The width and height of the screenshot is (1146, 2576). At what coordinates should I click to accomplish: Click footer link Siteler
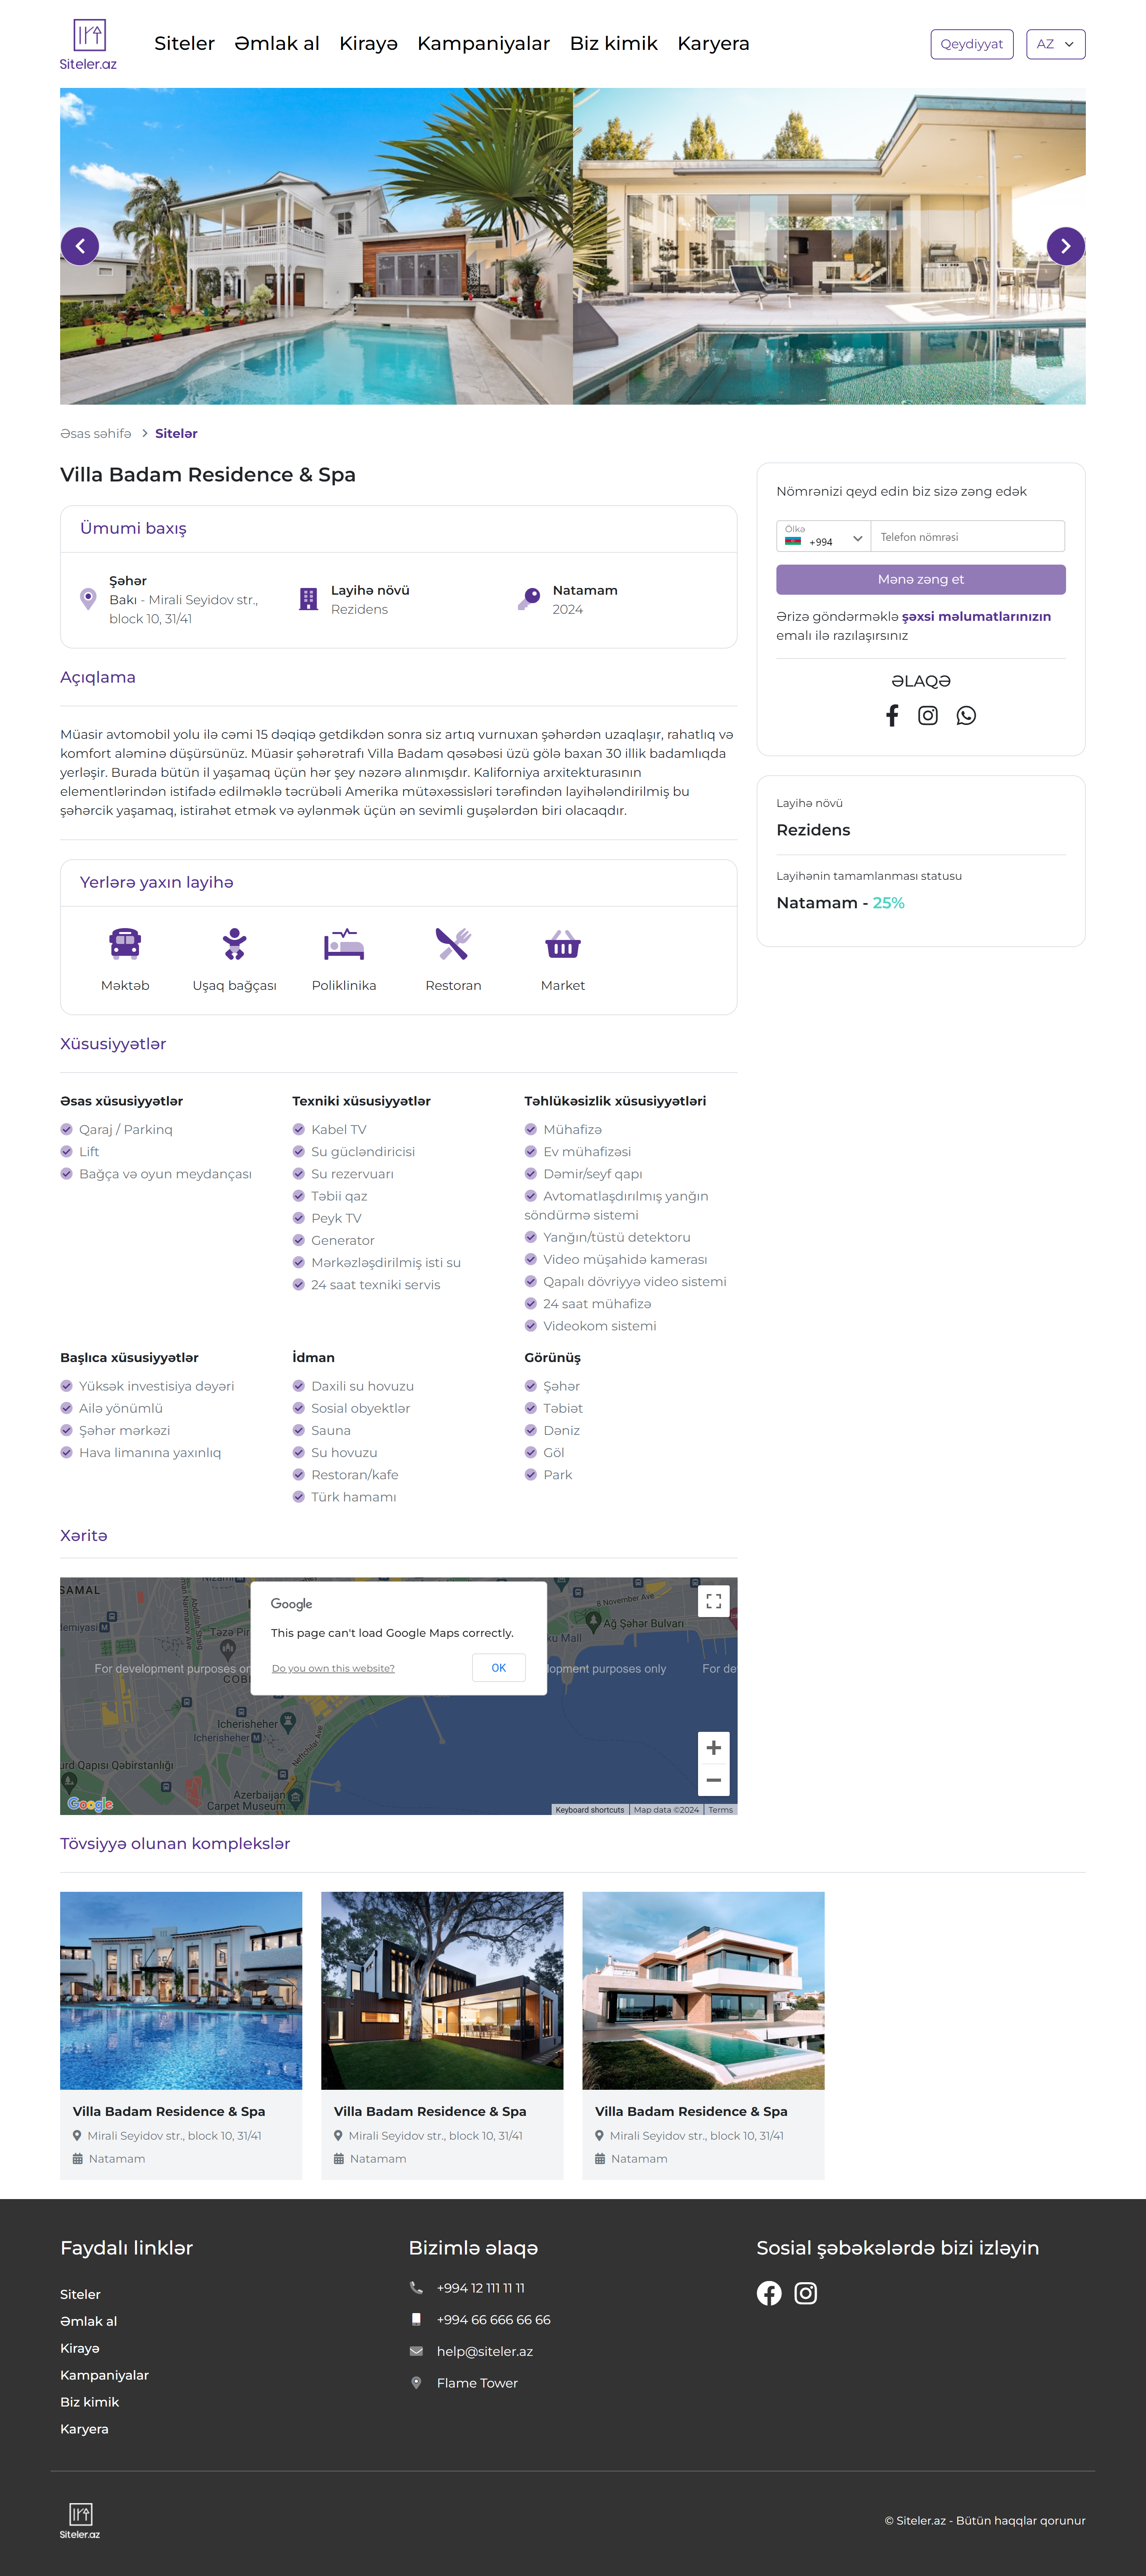(80, 2294)
